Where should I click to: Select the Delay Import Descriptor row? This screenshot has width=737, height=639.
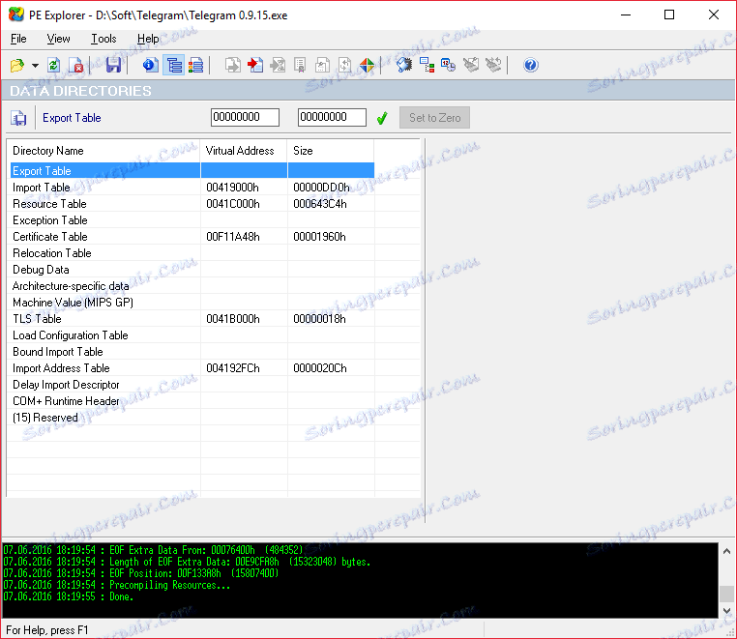[192, 385]
